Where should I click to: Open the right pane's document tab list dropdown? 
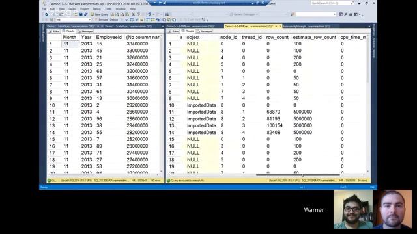(x=369, y=26)
